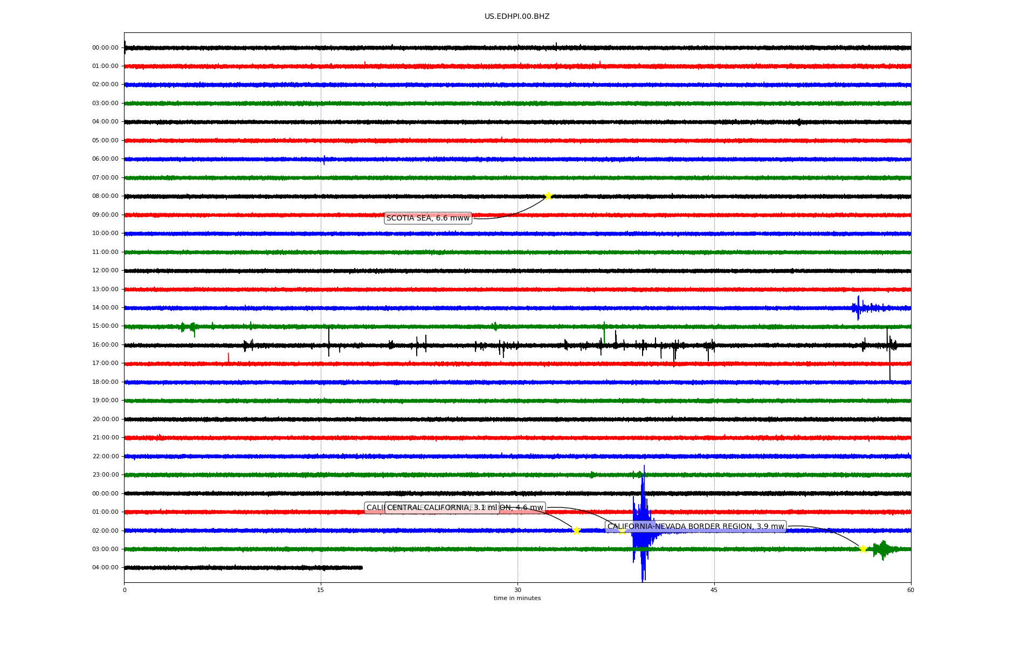Select the 10:00:00 time label
The width and height of the screenshot is (1035, 647).
point(105,233)
